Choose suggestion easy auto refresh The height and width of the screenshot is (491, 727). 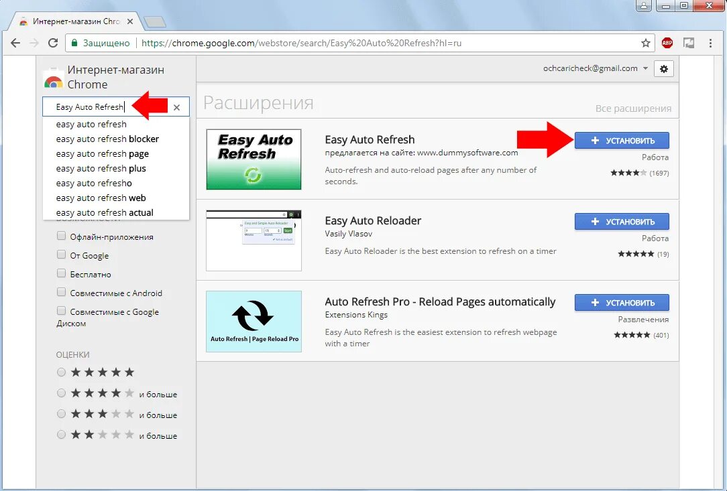point(91,124)
